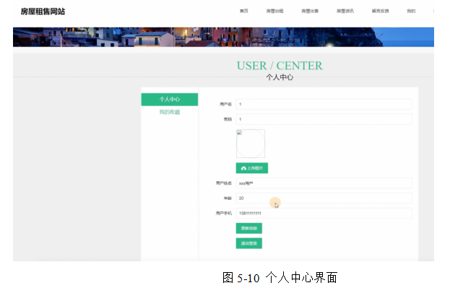Click the 退出登录 logout button
This screenshot has width=450, height=288.
click(x=248, y=243)
